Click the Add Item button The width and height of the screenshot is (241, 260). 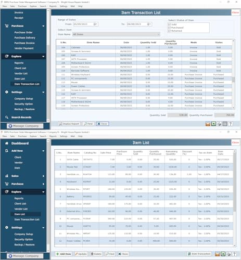pyautogui.click(x=64, y=254)
